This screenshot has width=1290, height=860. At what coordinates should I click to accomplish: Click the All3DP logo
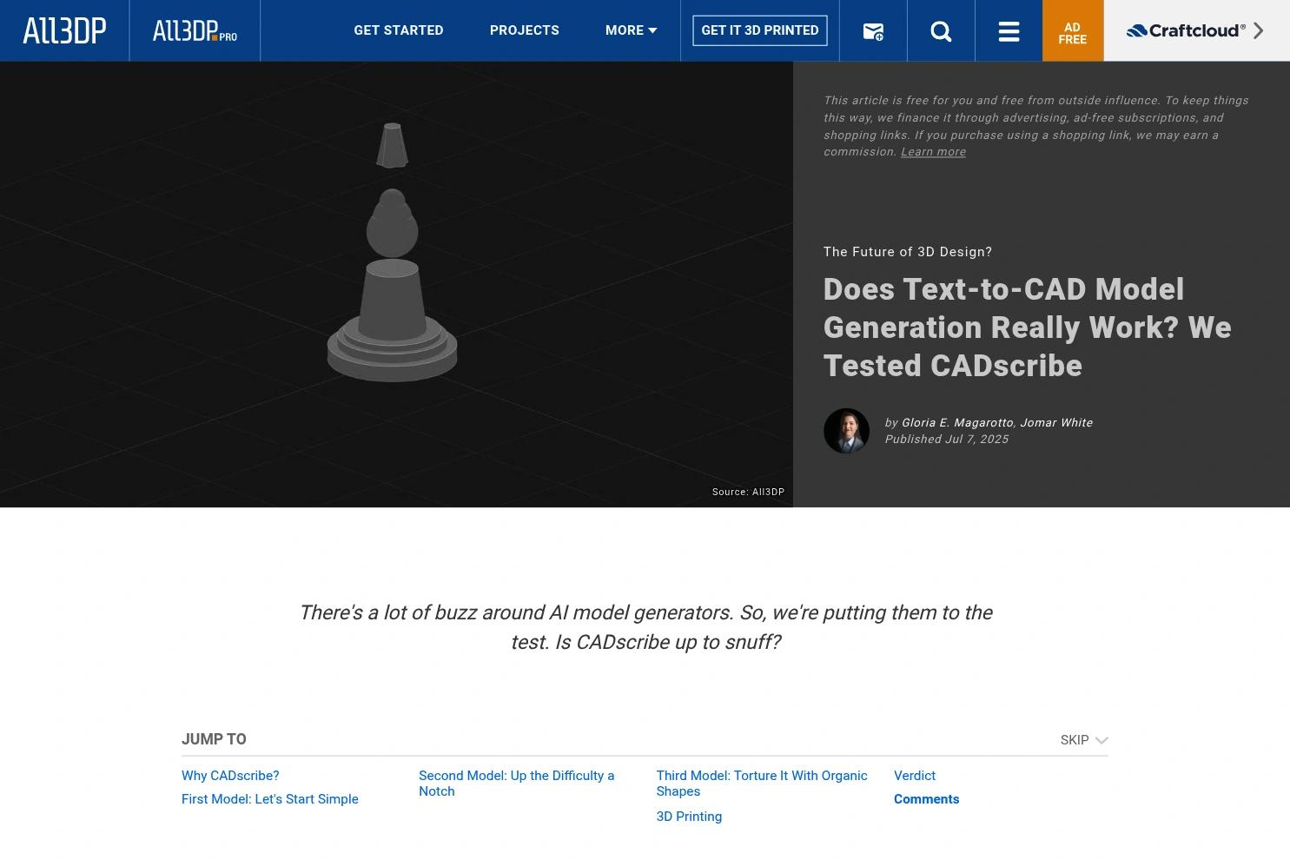coord(64,30)
